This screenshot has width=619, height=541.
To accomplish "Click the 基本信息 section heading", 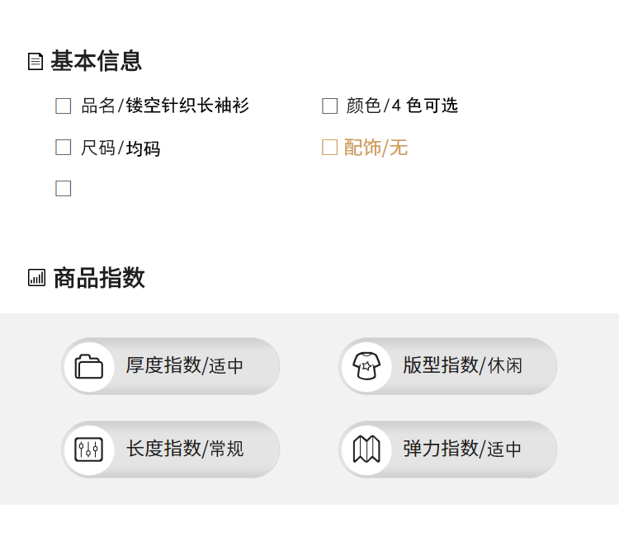I will pyautogui.click(x=96, y=61).
